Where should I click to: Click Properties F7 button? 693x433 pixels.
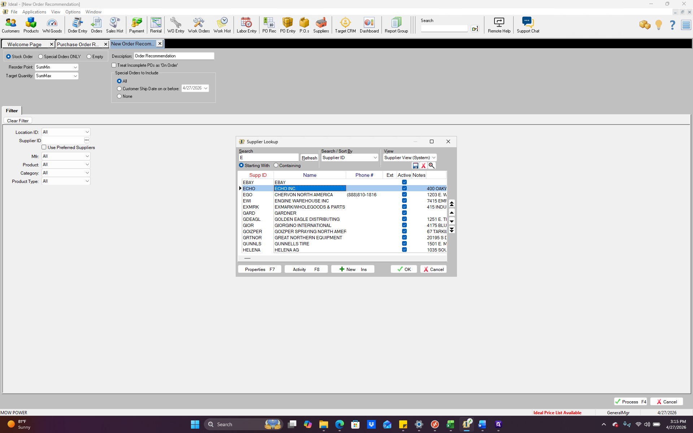coord(260,269)
